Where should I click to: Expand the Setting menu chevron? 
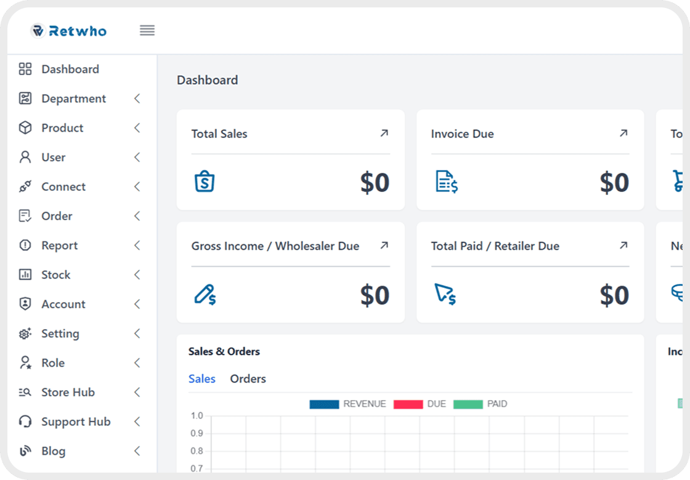tap(137, 334)
